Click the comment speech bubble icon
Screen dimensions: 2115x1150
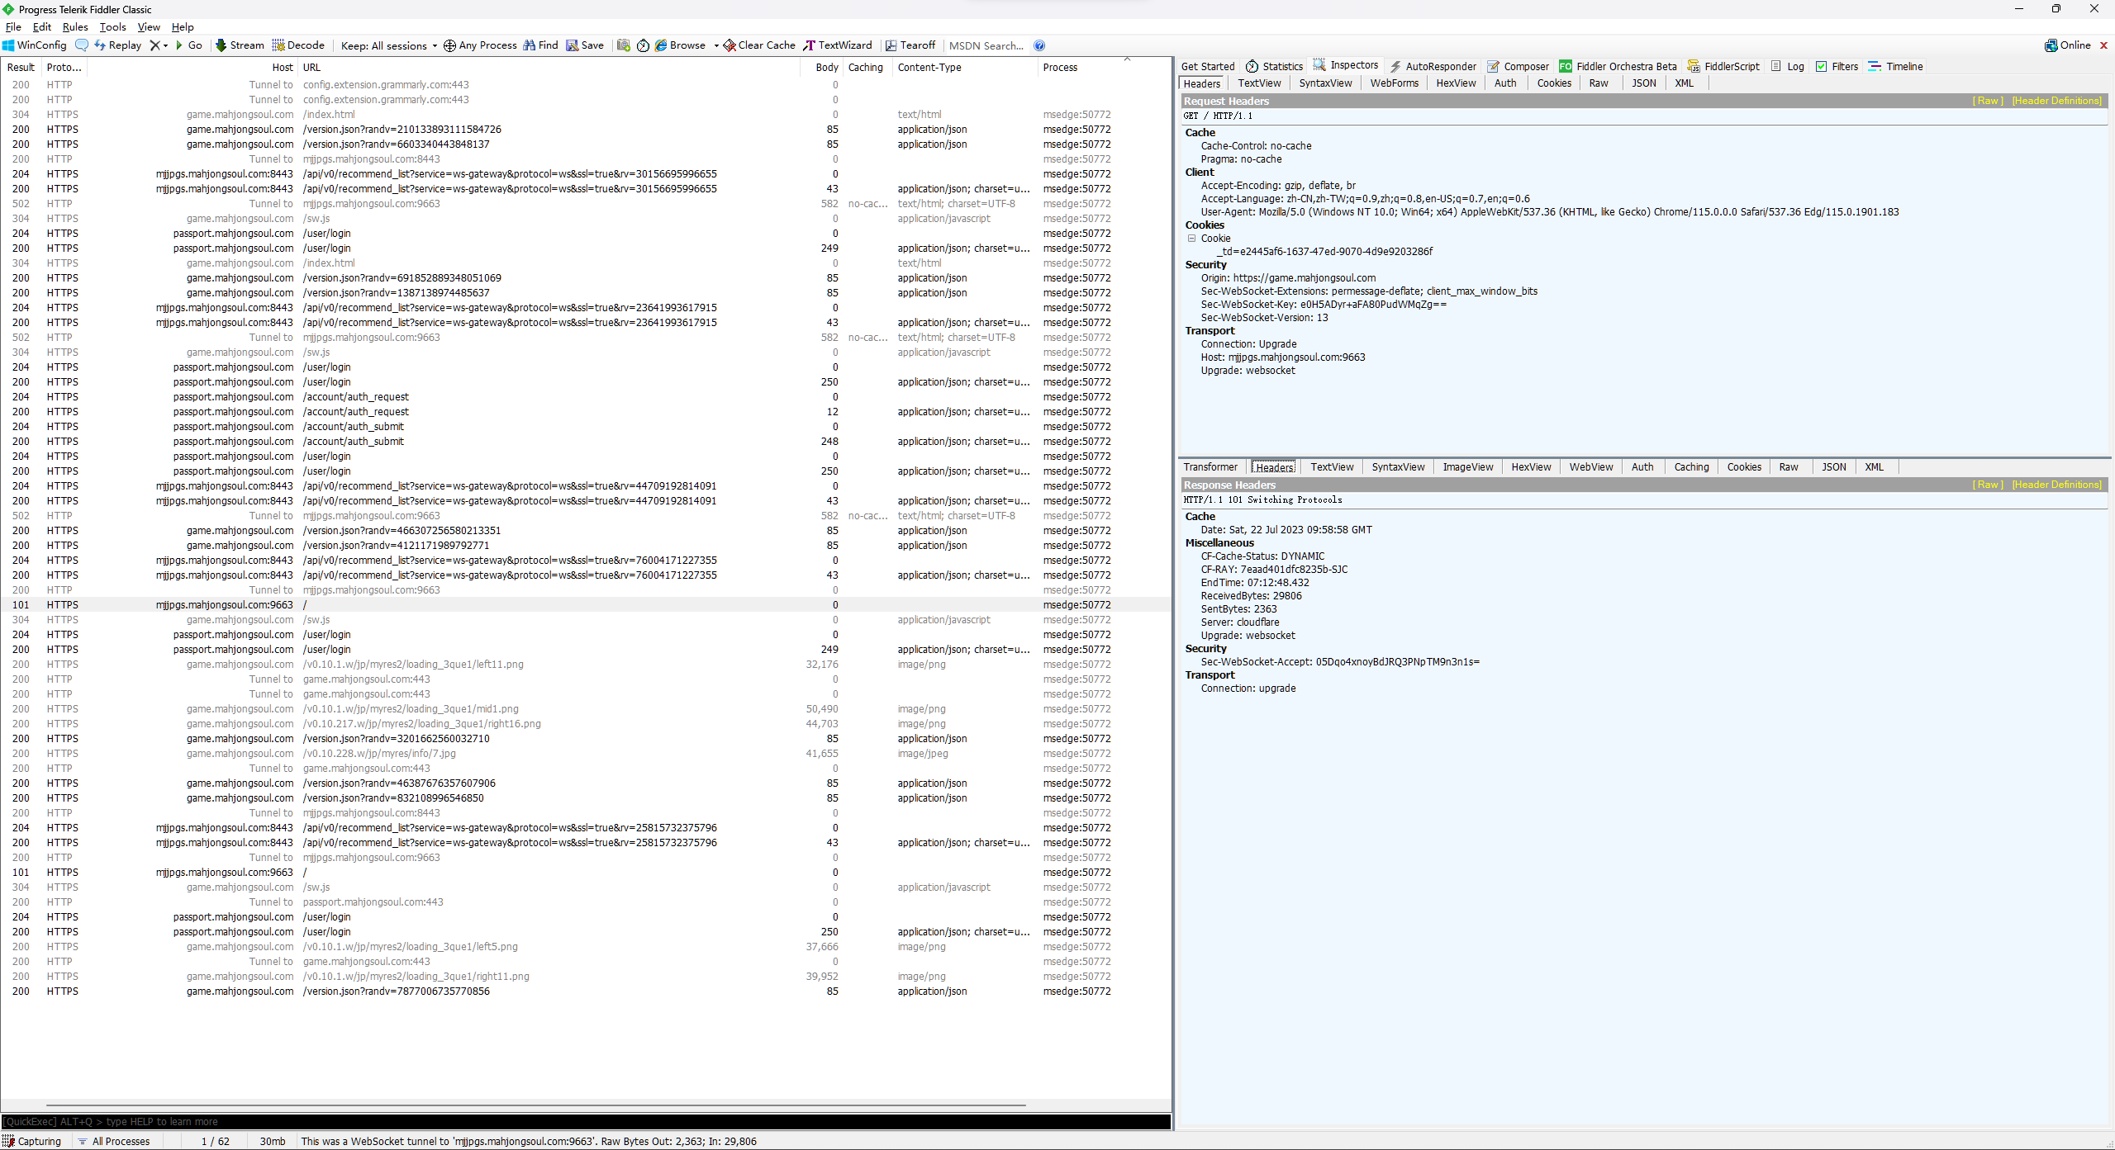(82, 45)
